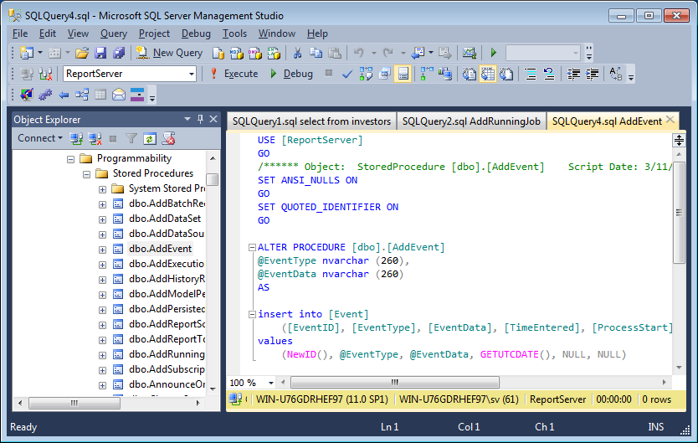Viewport: 698px width, 443px height.
Task: Open the Query Options icon
Action: pos(384,74)
